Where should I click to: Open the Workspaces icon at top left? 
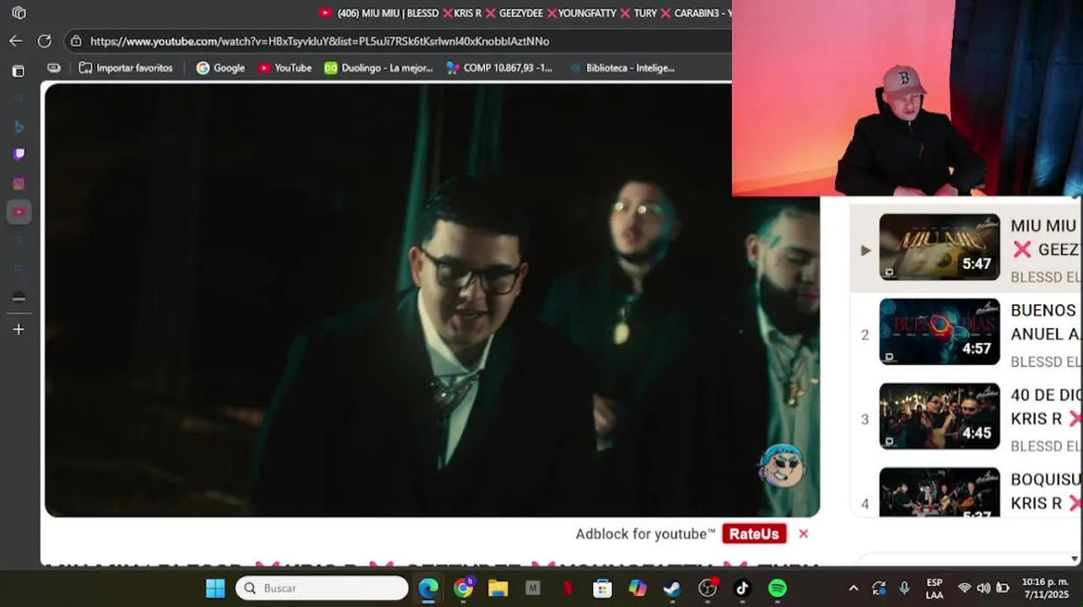19,13
